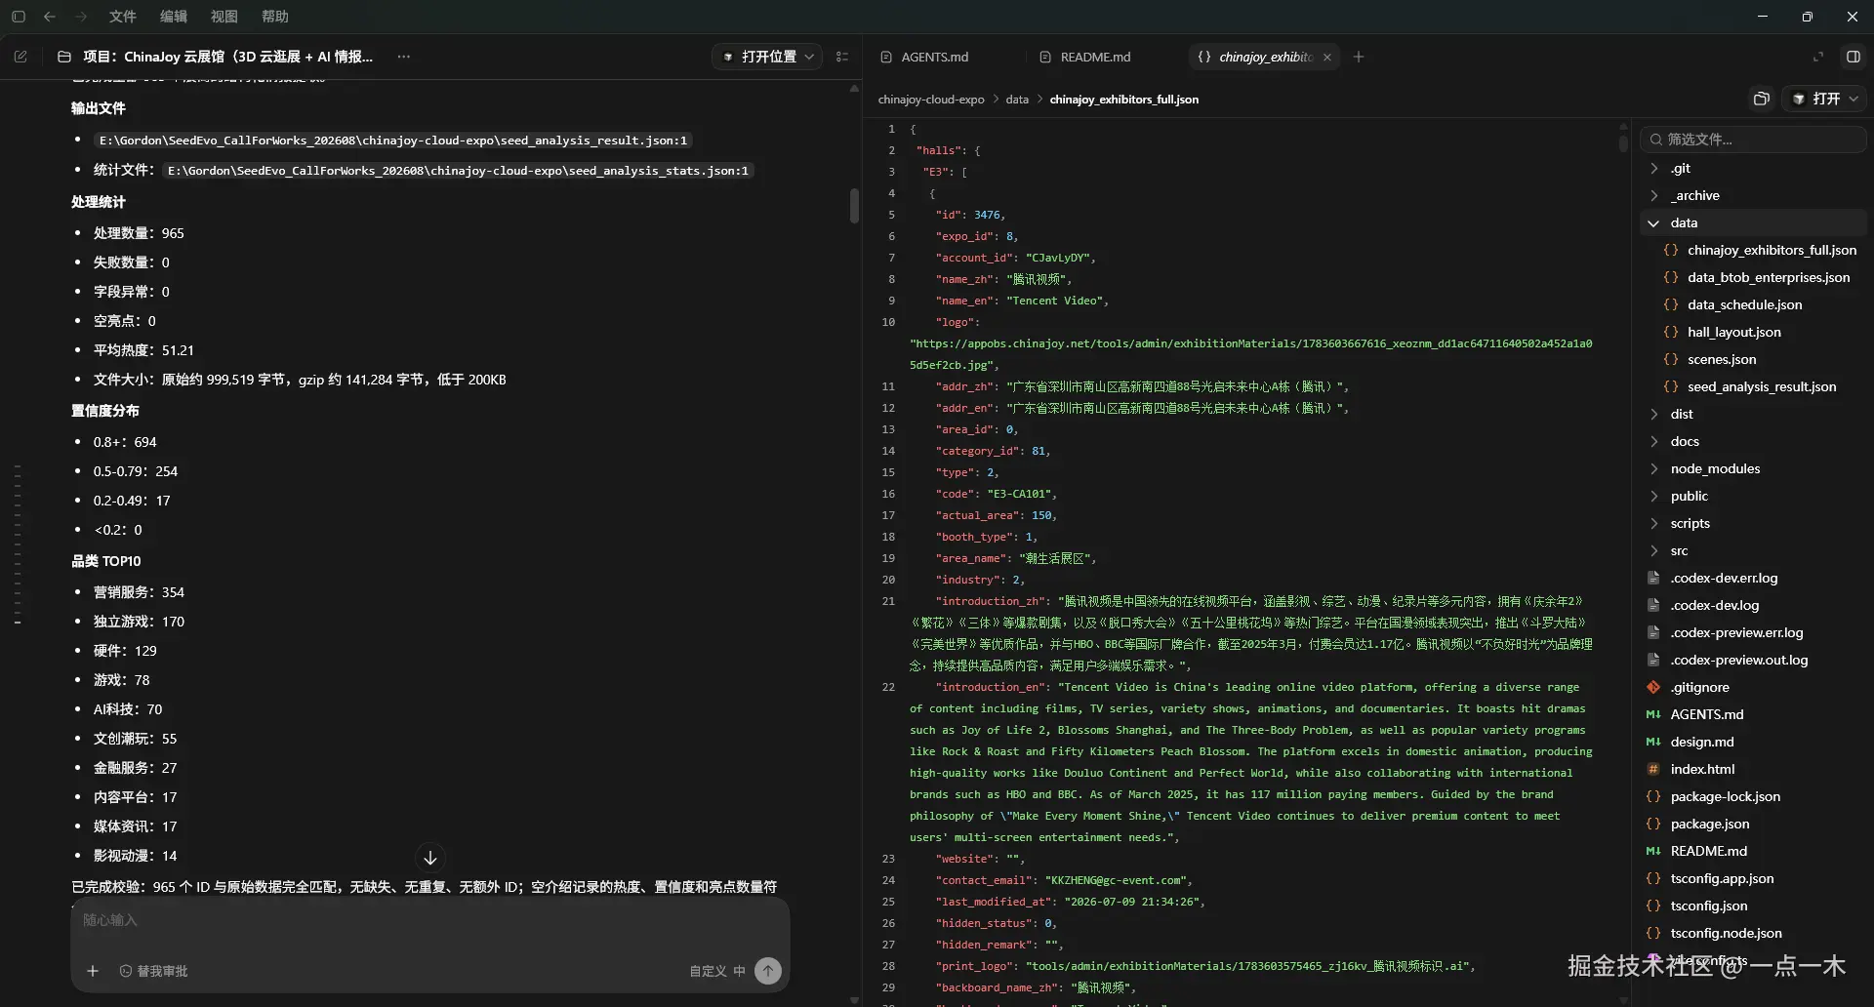
Task: Click the code editor vertical scrollbar thumb
Action: click(1623, 142)
